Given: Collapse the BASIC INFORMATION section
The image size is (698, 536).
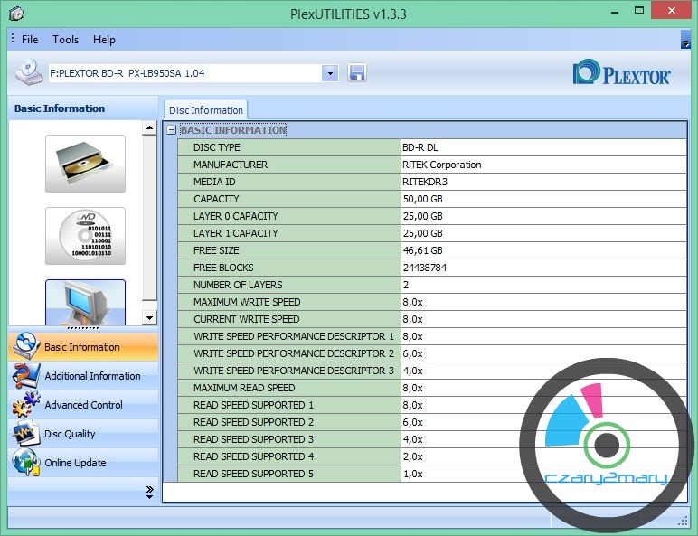Looking at the screenshot, I should click(x=171, y=130).
